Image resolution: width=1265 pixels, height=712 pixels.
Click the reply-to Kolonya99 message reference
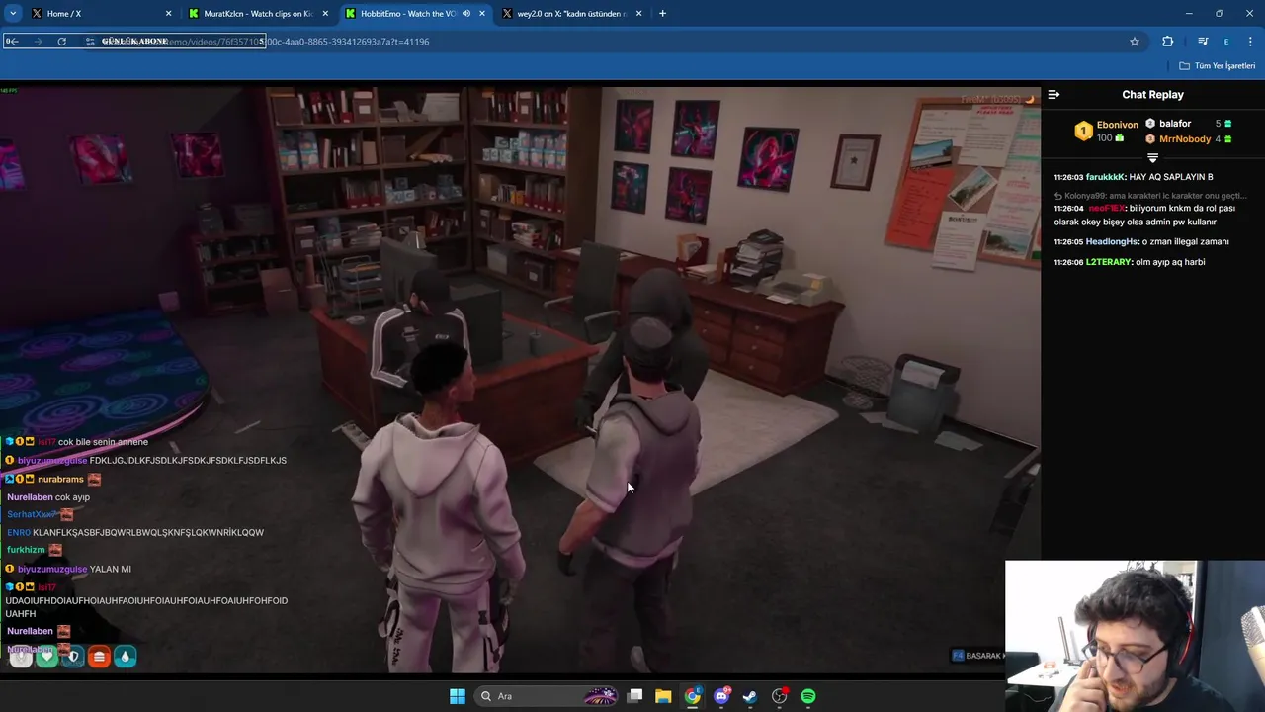[1149, 196]
